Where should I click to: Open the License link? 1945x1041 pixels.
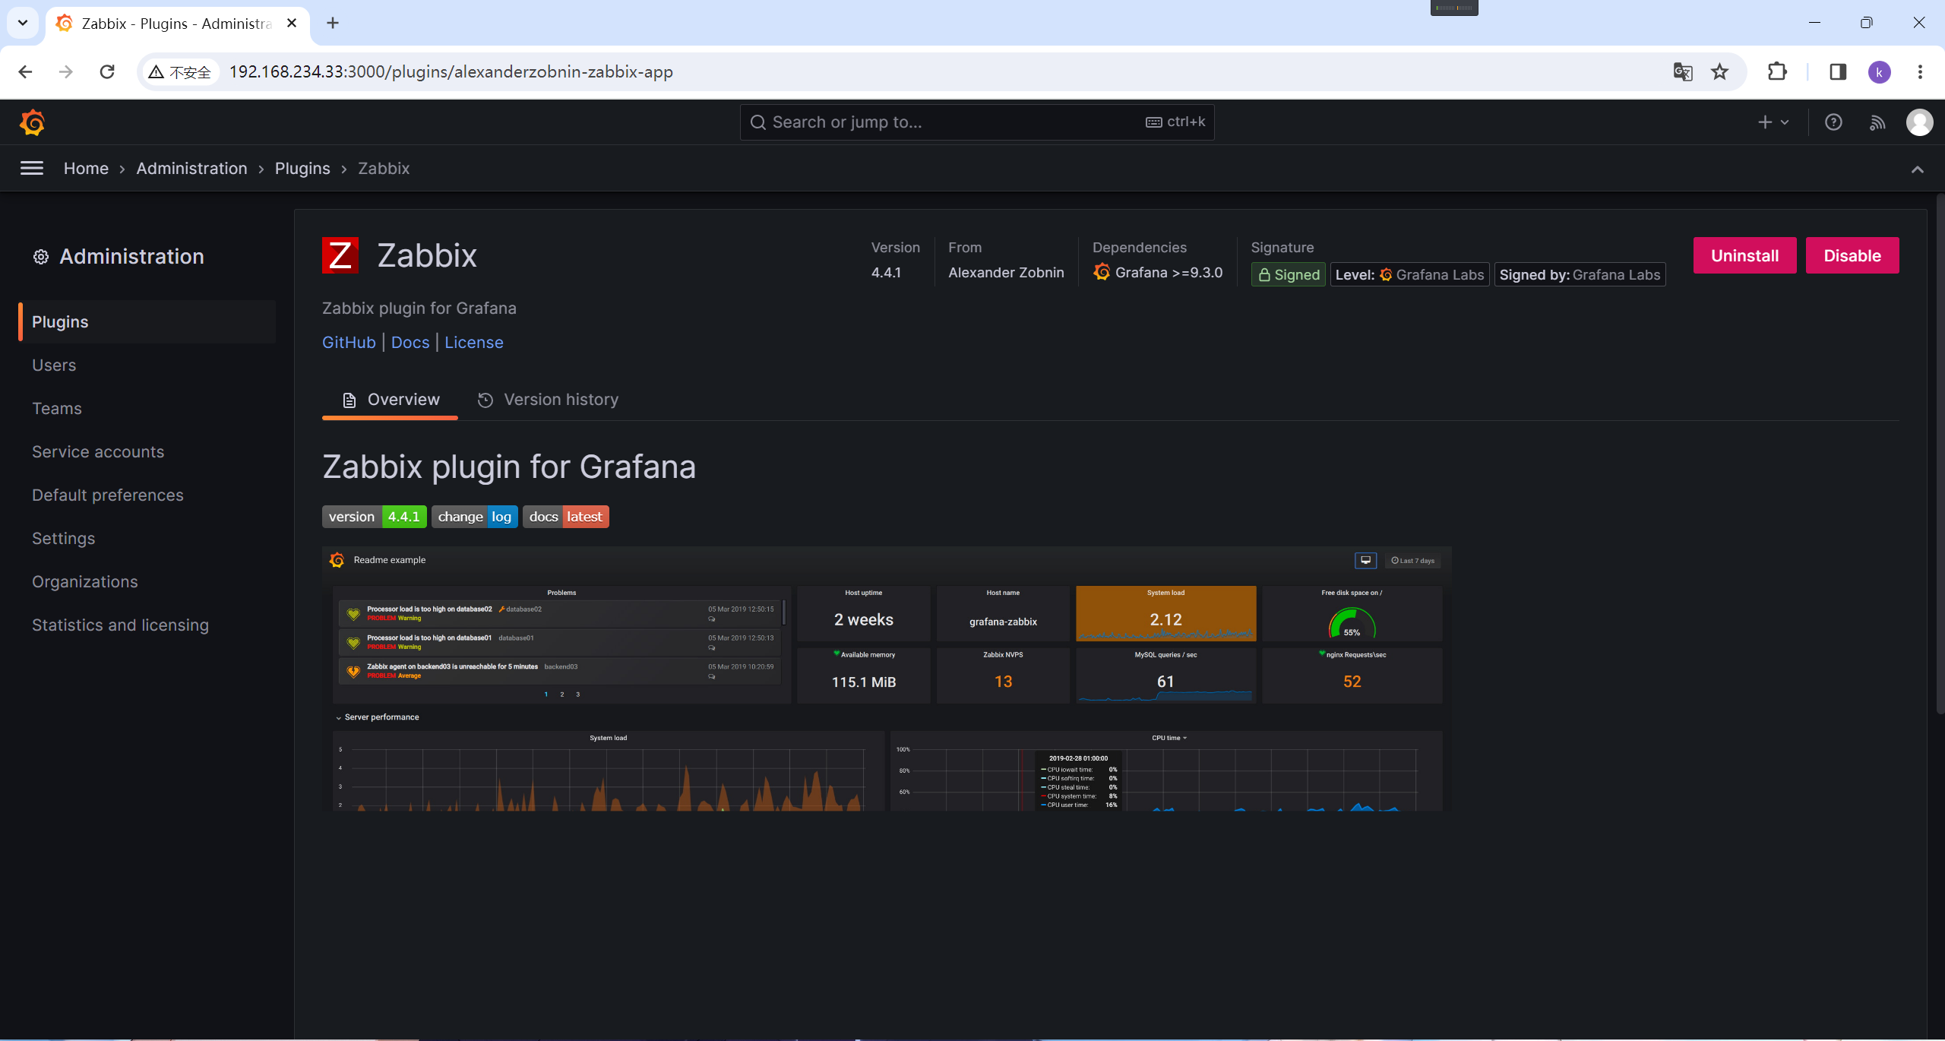474,342
